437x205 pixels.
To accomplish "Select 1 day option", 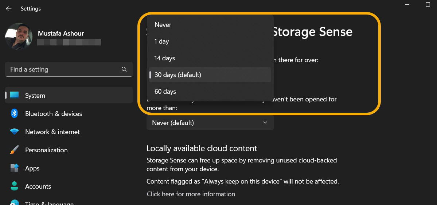I will (210, 41).
